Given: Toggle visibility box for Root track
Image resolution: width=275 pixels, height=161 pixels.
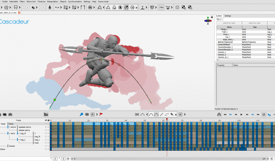Looking at the screenshot, I should (46, 124).
